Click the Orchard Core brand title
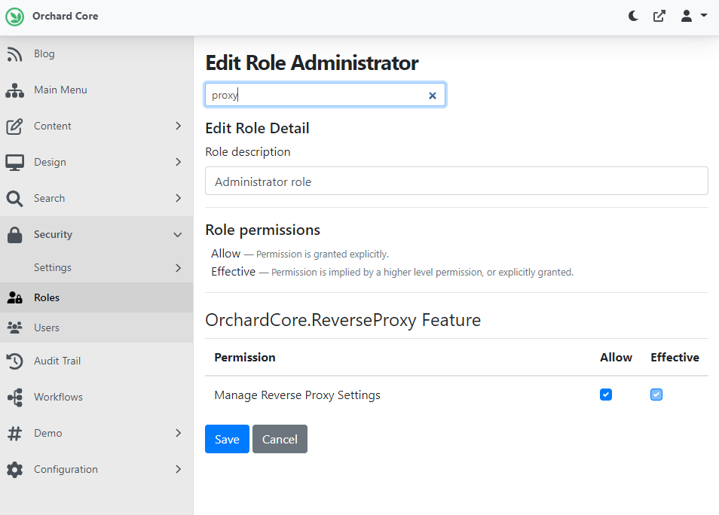This screenshot has height=515, width=719. [65, 16]
